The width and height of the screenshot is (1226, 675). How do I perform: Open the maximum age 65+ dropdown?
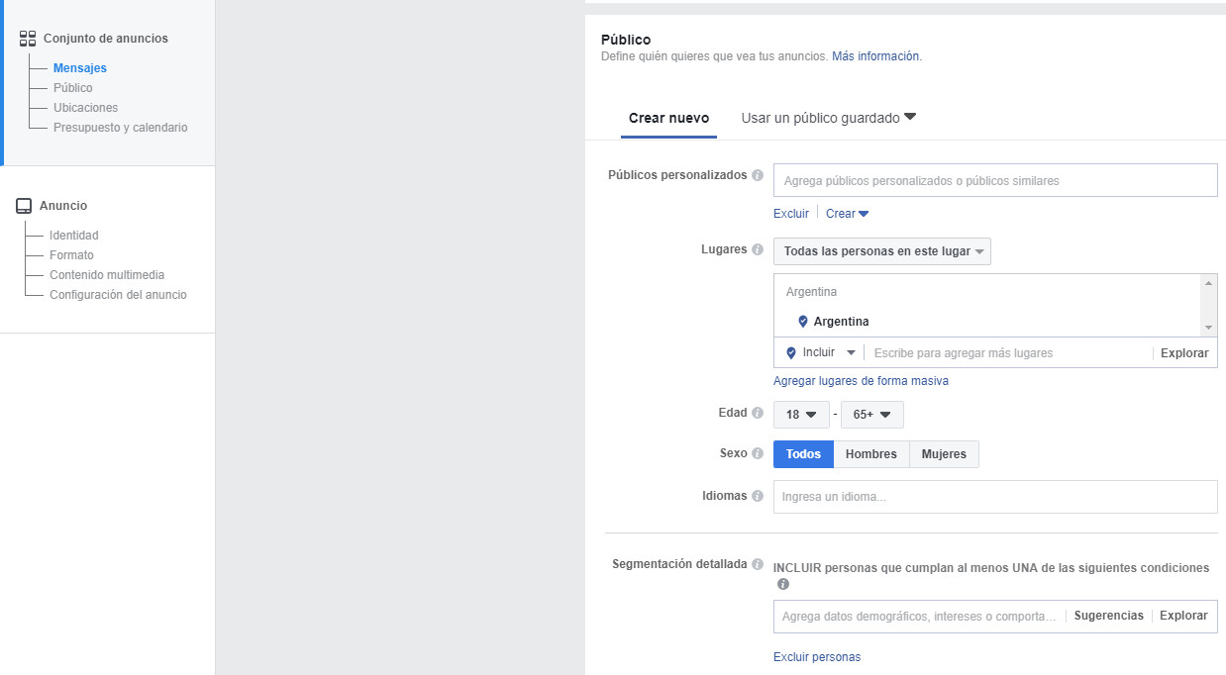tap(871, 415)
